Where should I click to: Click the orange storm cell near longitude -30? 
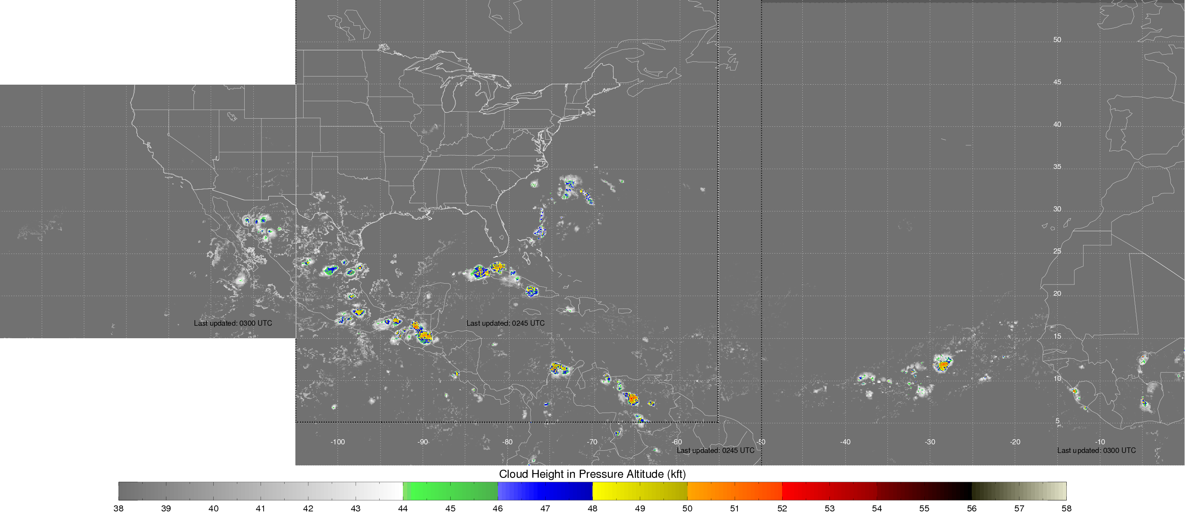click(943, 365)
